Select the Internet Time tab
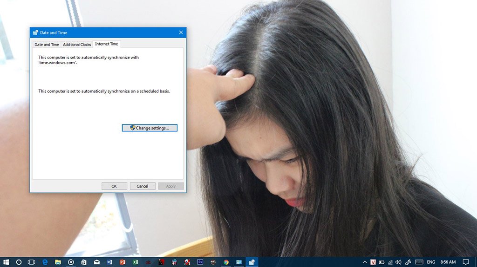This screenshot has width=477, height=267. click(107, 44)
